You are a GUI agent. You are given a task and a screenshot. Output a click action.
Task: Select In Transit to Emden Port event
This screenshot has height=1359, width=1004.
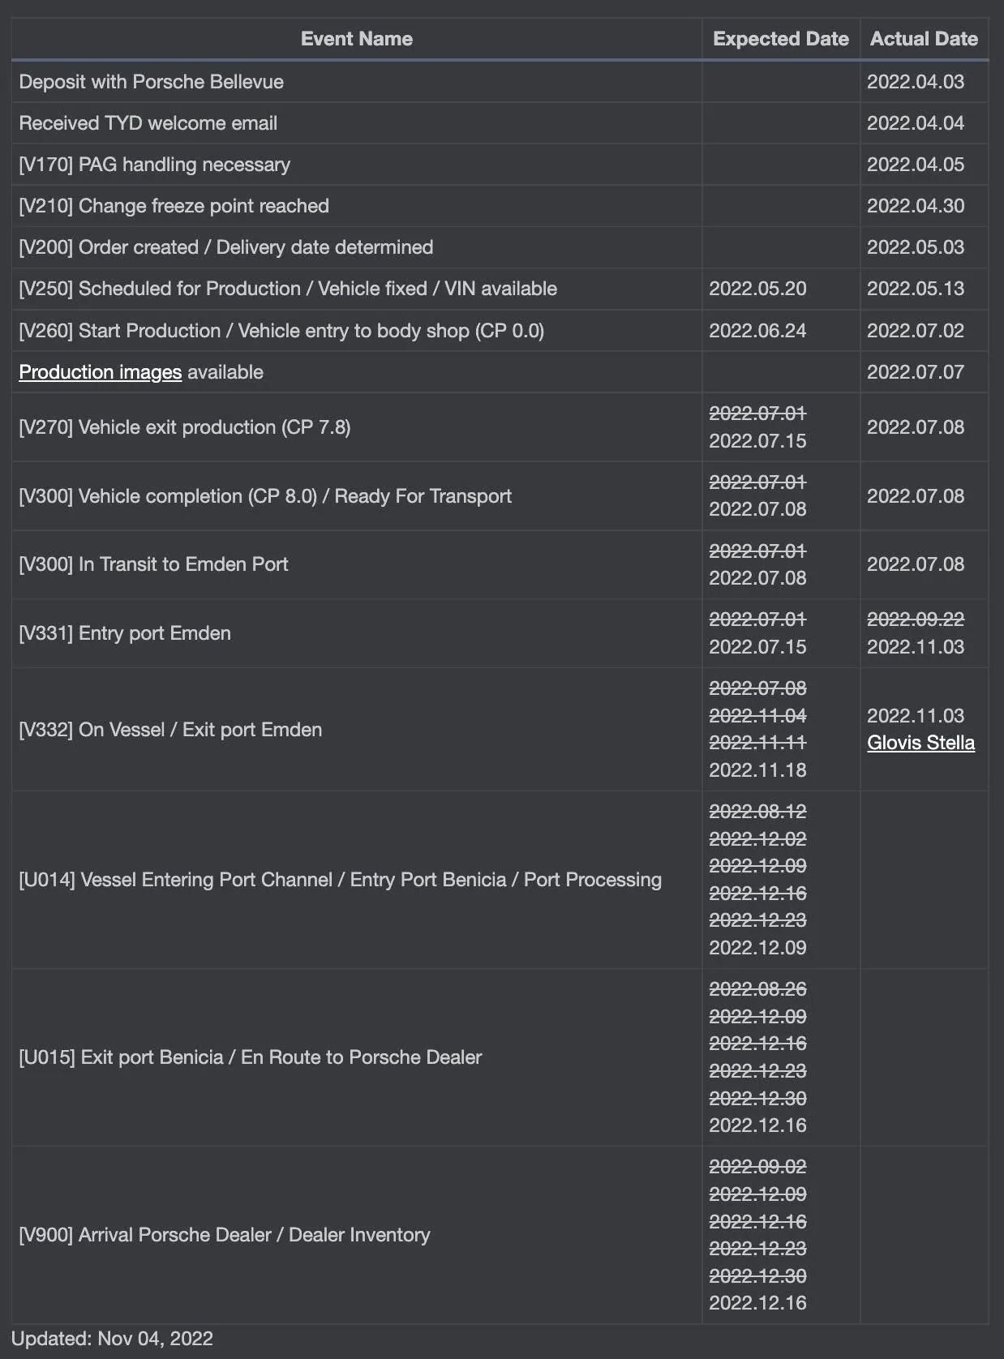point(153,564)
